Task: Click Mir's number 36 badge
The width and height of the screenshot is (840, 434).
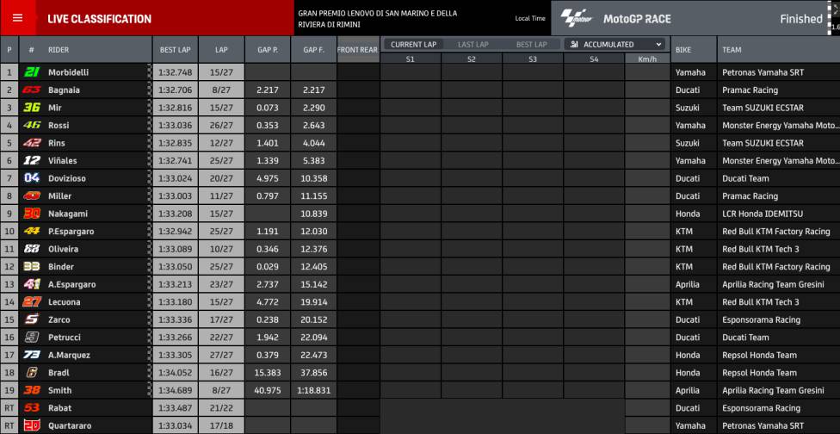Action: 32,108
